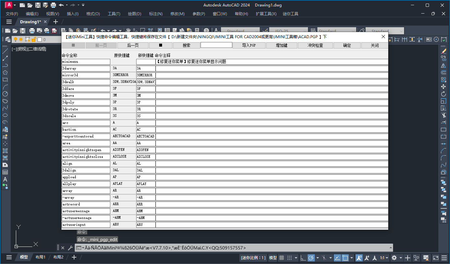The image size is (450, 264).
Task: Open the 格式(O) menu
Action: 93,14
